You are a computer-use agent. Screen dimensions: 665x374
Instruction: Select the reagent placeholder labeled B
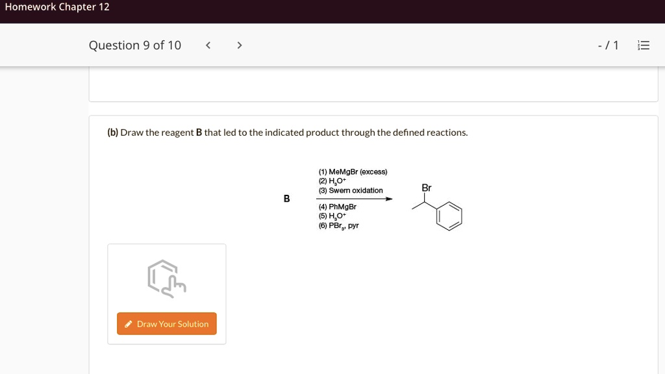pos(286,199)
